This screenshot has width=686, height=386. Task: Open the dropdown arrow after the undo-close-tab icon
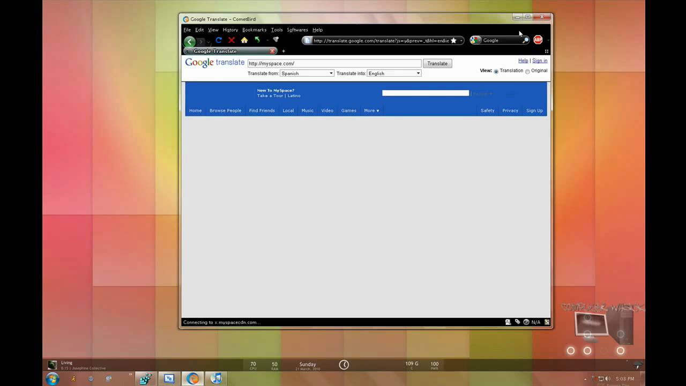click(267, 40)
